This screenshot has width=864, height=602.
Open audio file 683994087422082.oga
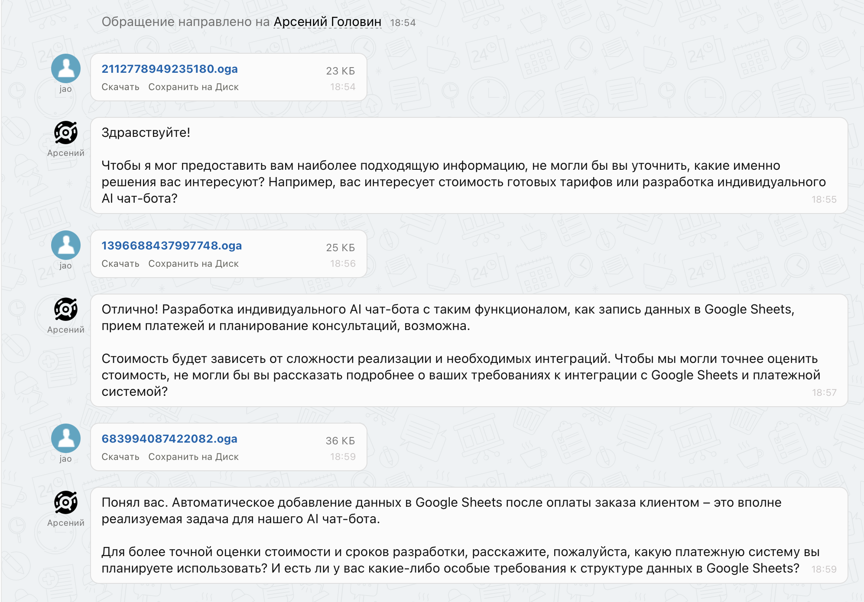(x=169, y=439)
